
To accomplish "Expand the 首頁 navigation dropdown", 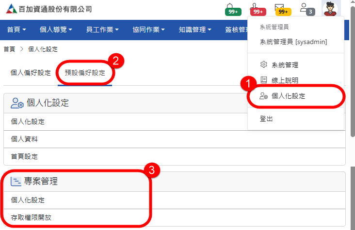I will pyautogui.click(x=16, y=30).
